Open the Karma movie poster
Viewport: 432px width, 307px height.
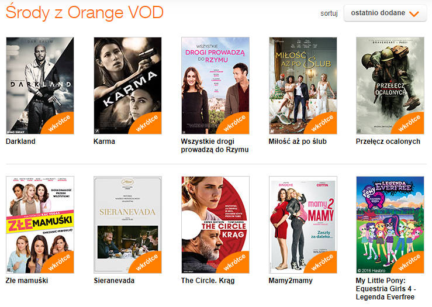point(127,86)
